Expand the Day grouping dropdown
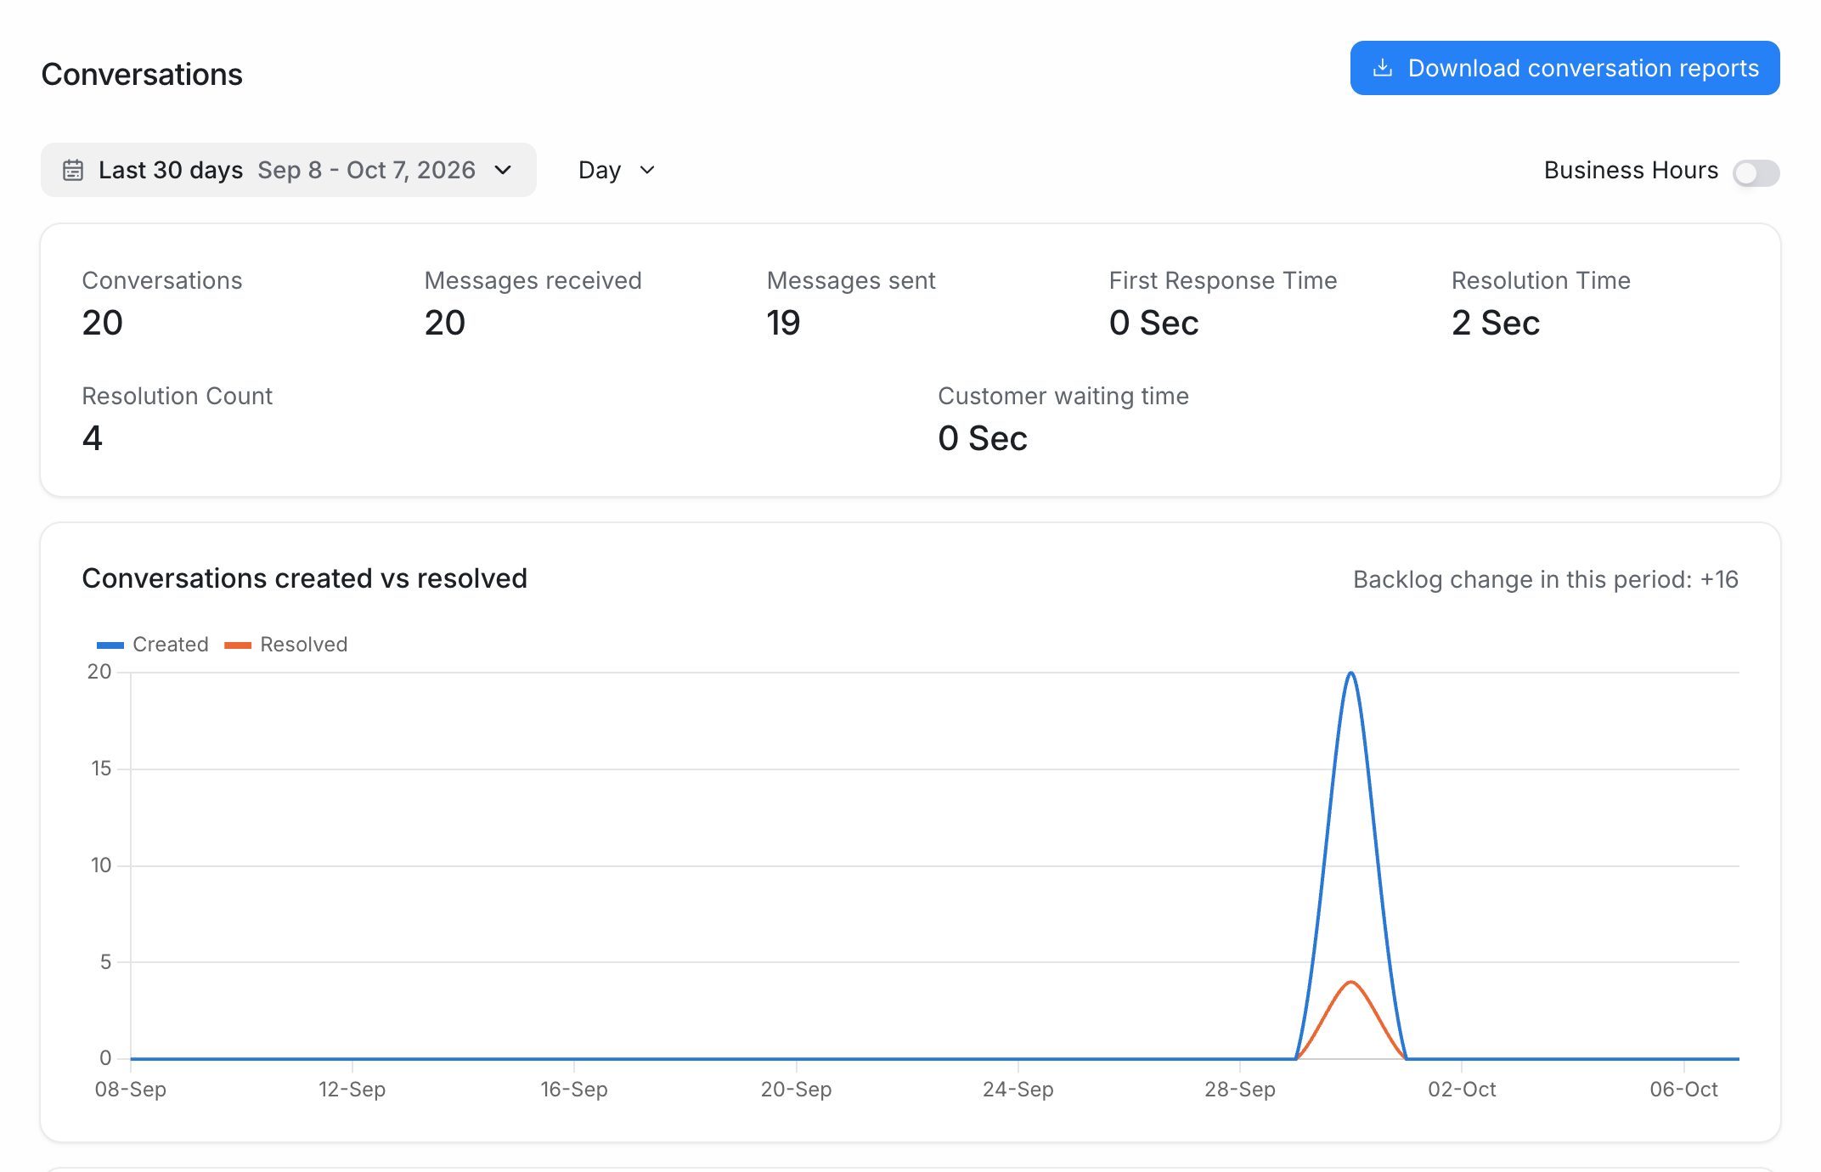Image resolution: width=1821 pixels, height=1172 pixels. point(617,170)
